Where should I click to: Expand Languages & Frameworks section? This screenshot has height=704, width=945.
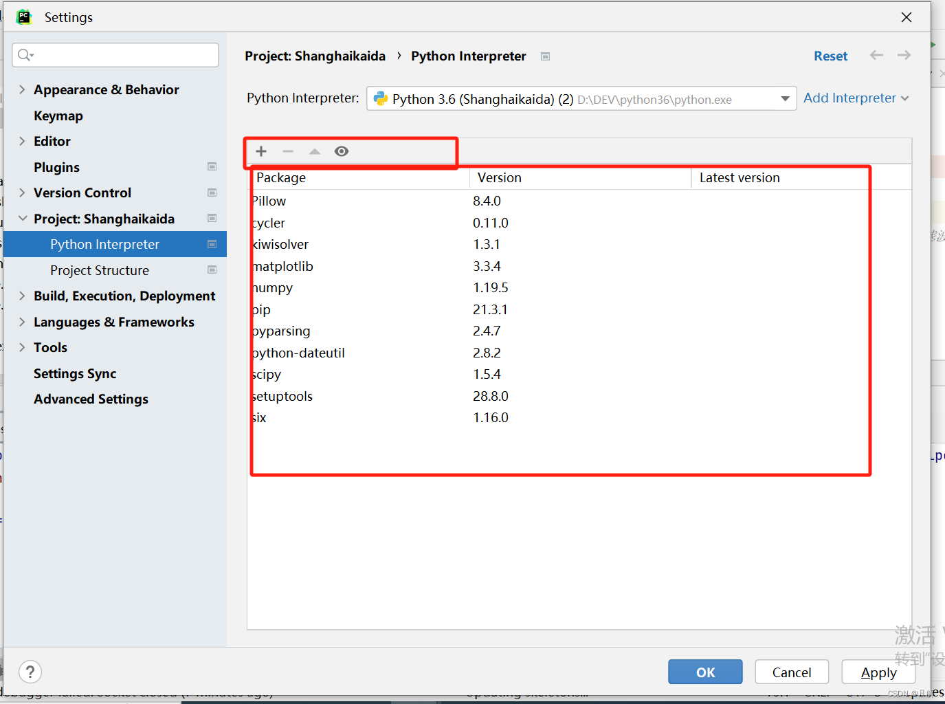point(22,322)
